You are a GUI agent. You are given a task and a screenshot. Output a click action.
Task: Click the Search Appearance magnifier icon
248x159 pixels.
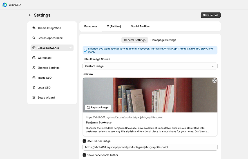click(34, 38)
